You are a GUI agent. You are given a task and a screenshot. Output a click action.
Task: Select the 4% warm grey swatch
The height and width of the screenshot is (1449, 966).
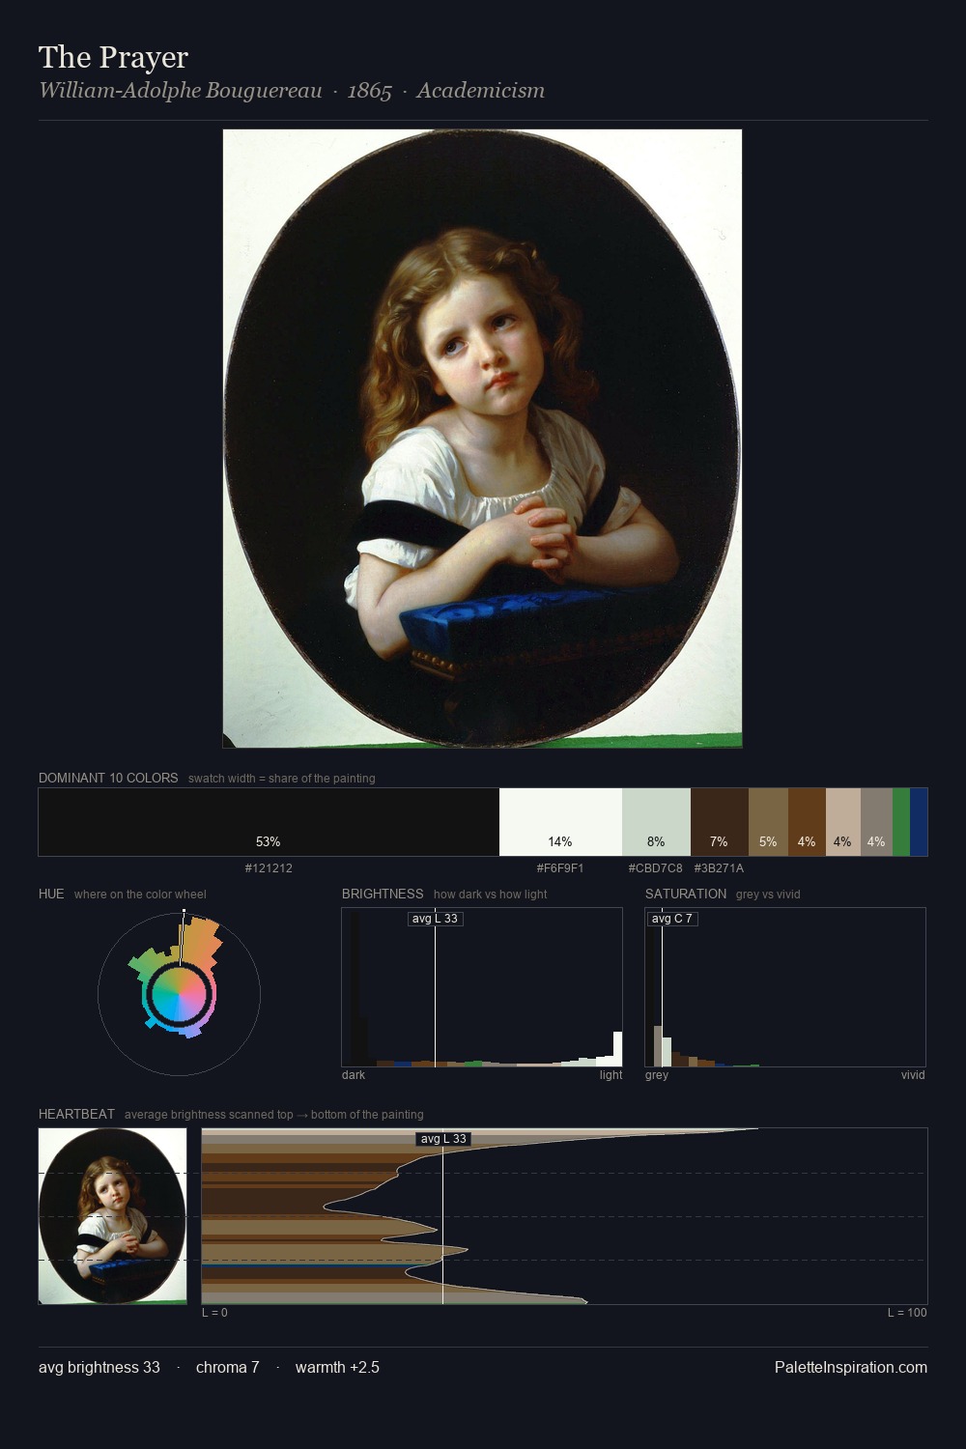[876, 822]
